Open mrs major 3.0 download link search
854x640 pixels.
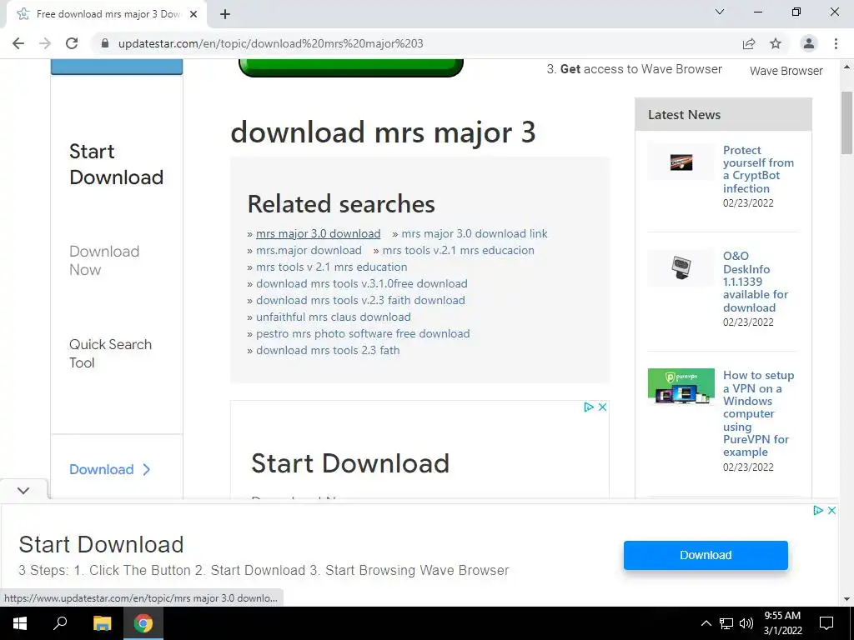475,233
